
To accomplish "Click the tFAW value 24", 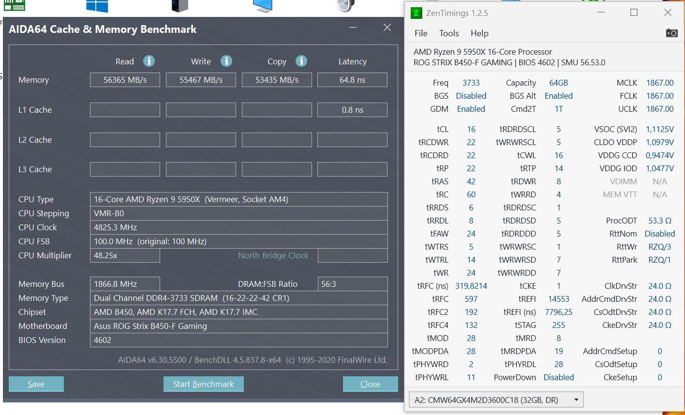I will 471,234.
